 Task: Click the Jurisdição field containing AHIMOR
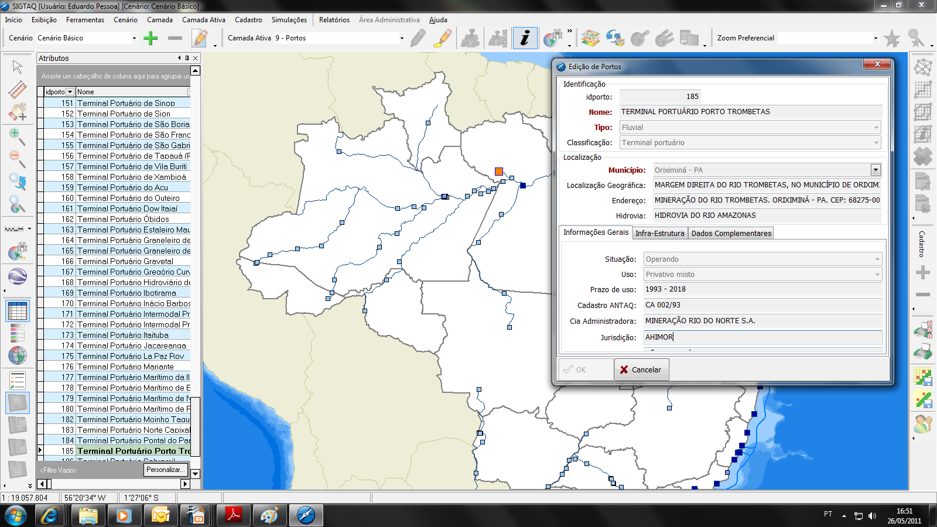[762, 337]
